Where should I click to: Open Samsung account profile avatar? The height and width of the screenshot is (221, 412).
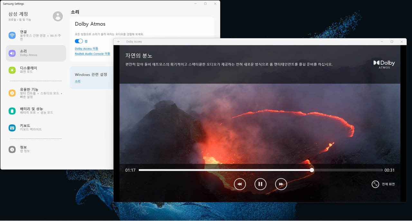[58, 16]
